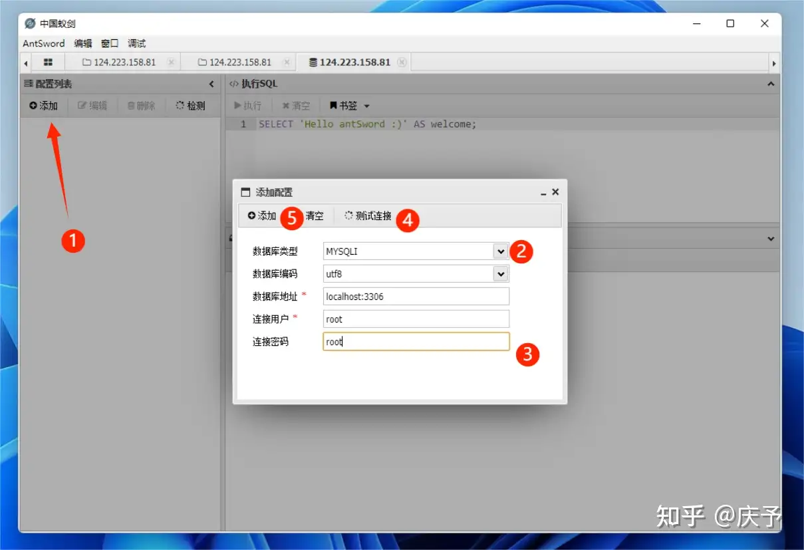Click 添加 in the 配置列表 toolbar
This screenshot has height=550, width=804.
(x=43, y=106)
